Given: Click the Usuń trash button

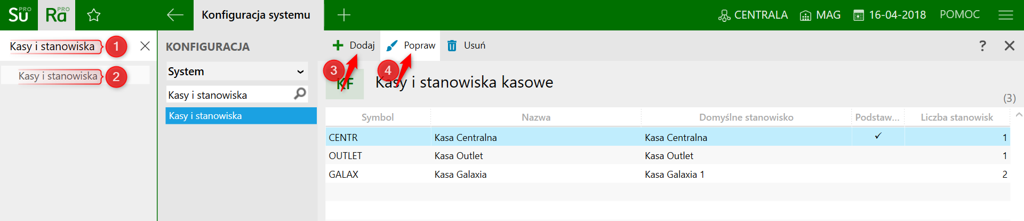Looking at the screenshot, I should tap(466, 46).
